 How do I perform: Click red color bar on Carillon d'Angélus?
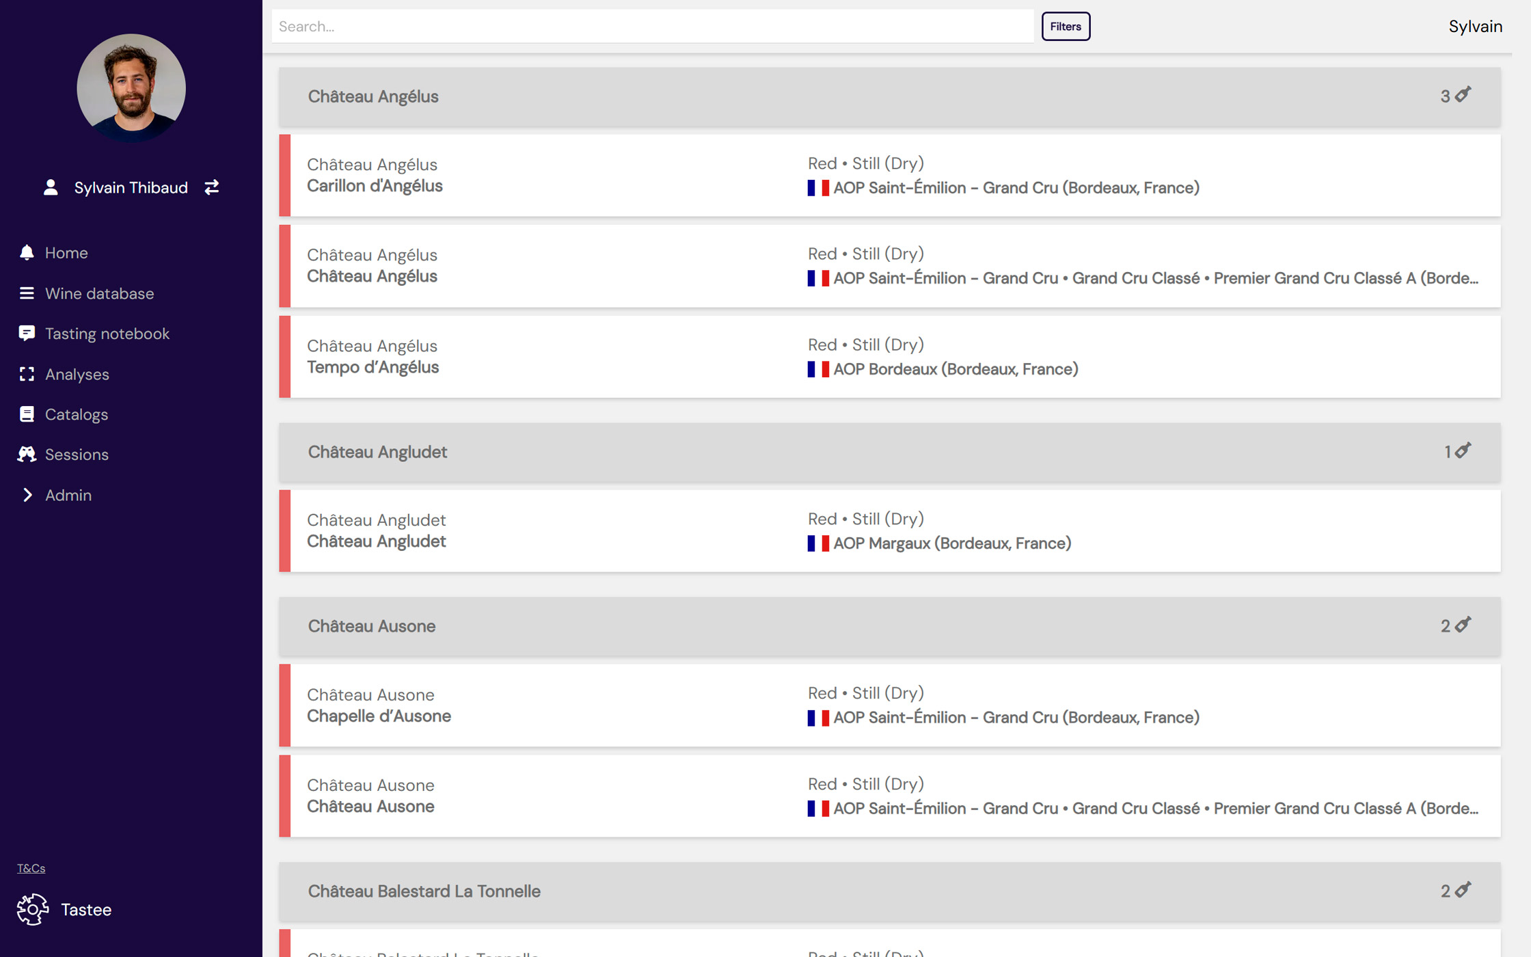[x=284, y=176]
